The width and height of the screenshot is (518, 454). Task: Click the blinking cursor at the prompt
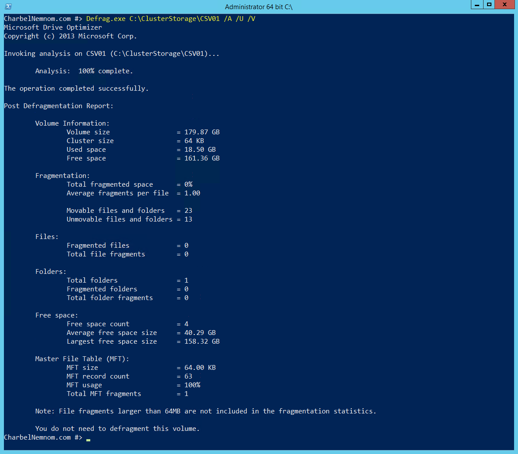coord(88,440)
